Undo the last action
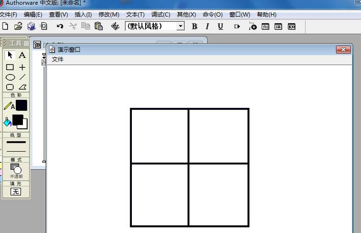Viewport: 361px width, 233px height. [x=60, y=26]
